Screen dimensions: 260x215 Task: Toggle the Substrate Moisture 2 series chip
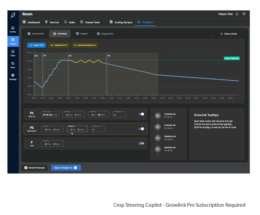tap(85, 45)
